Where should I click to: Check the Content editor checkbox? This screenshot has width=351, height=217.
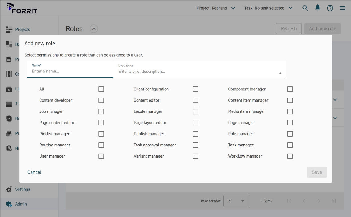tap(195, 100)
